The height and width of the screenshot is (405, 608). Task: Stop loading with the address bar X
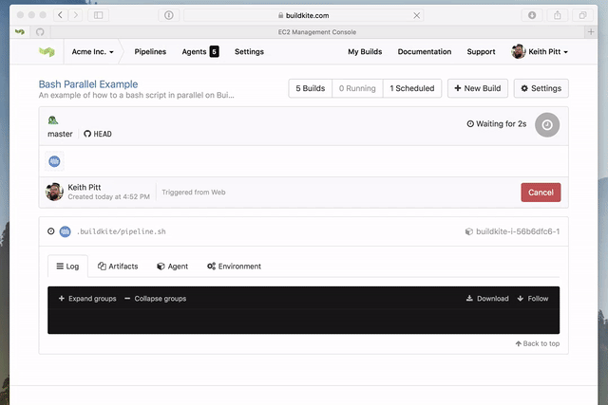(x=416, y=15)
